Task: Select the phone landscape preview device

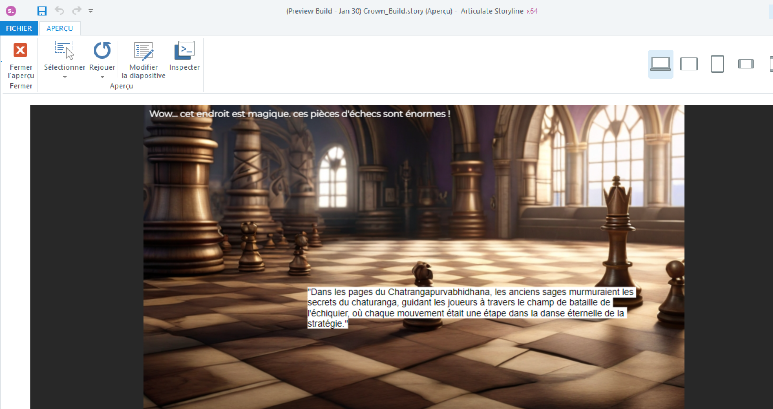Action: 746,64
